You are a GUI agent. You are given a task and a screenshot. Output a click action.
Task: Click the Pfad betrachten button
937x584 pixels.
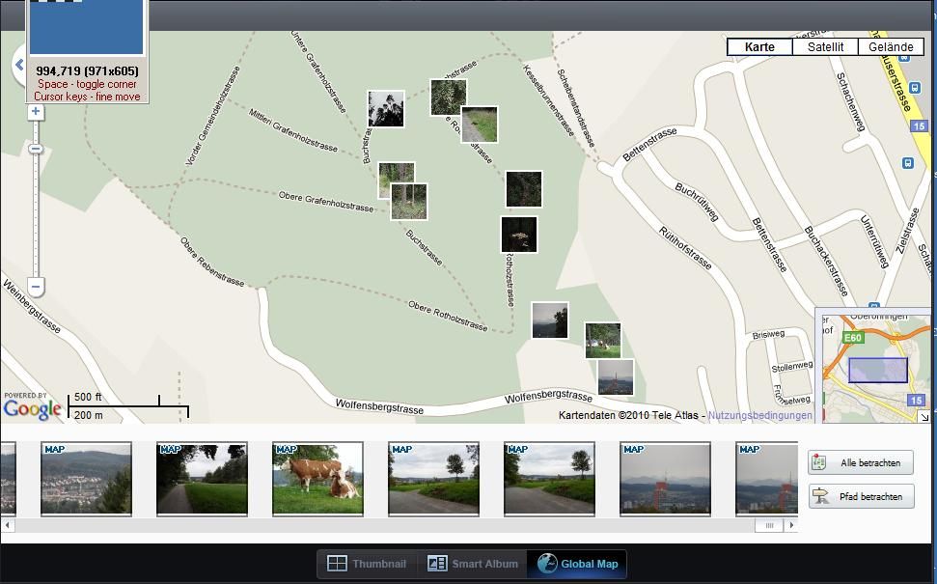(x=861, y=496)
